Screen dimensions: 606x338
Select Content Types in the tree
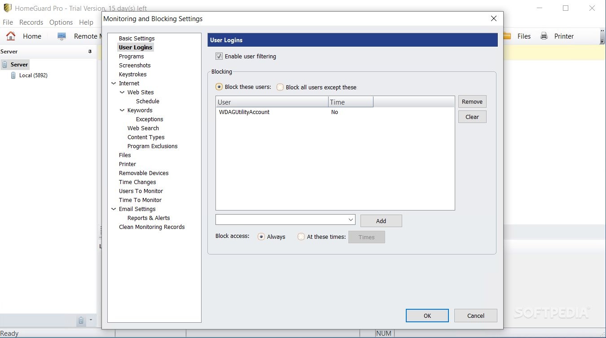tap(146, 137)
